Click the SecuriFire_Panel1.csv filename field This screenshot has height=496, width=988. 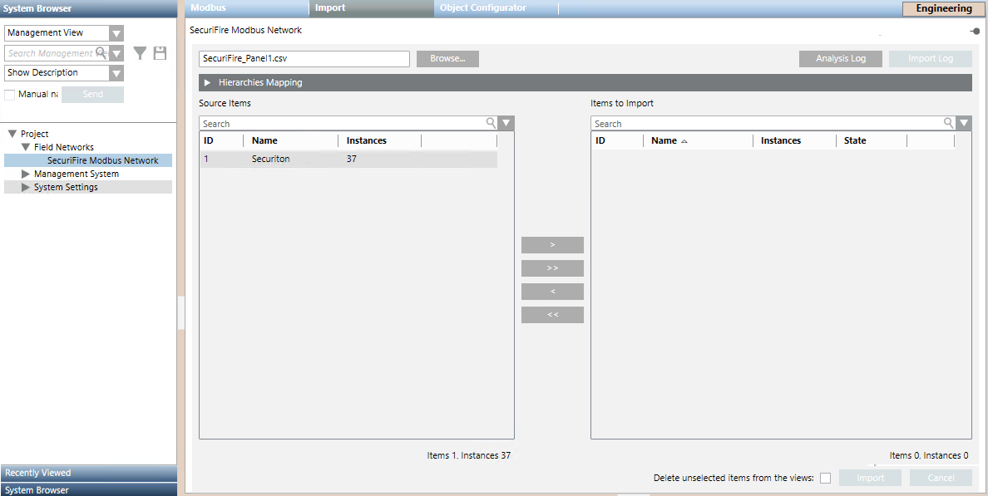pos(304,58)
